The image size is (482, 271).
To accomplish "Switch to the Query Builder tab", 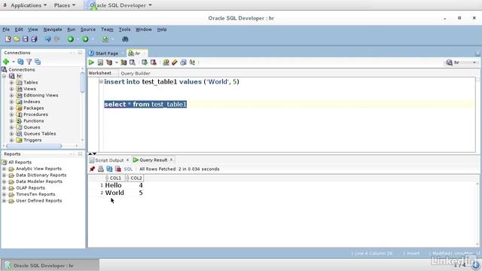I will coord(136,73).
